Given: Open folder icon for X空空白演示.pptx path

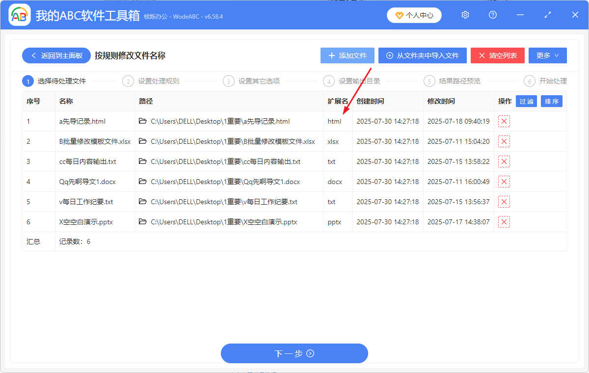Looking at the screenshot, I should pyautogui.click(x=143, y=221).
